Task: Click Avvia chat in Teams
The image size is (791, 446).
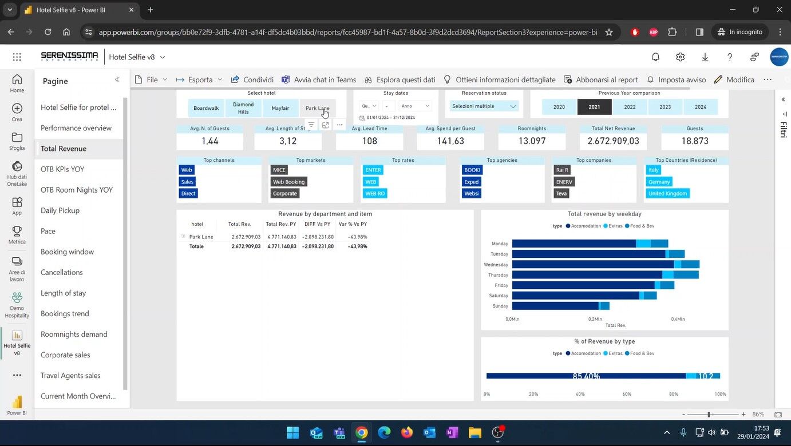Action: [319, 79]
